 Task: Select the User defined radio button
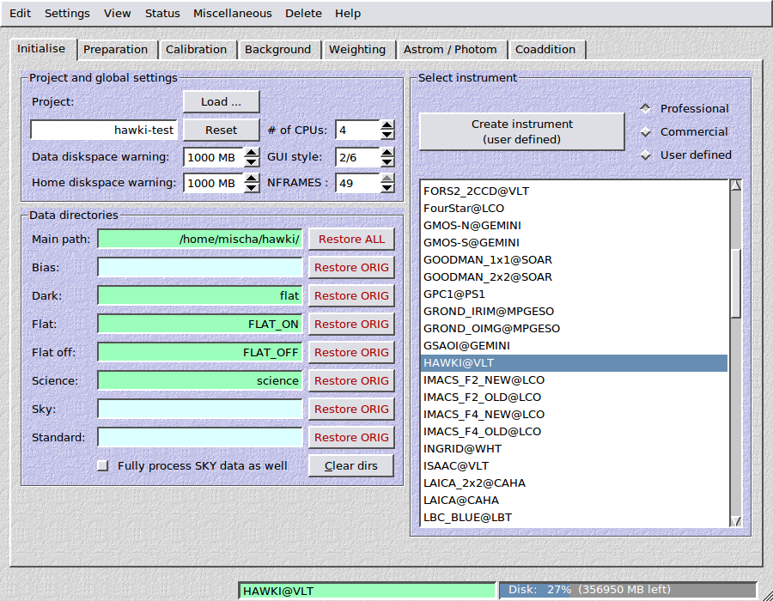point(645,155)
